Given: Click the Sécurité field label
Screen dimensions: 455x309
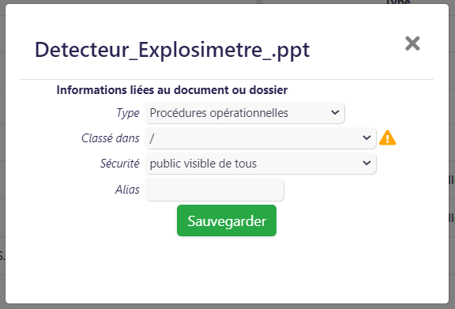Looking at the screenshot, I should tap(120, 164).
